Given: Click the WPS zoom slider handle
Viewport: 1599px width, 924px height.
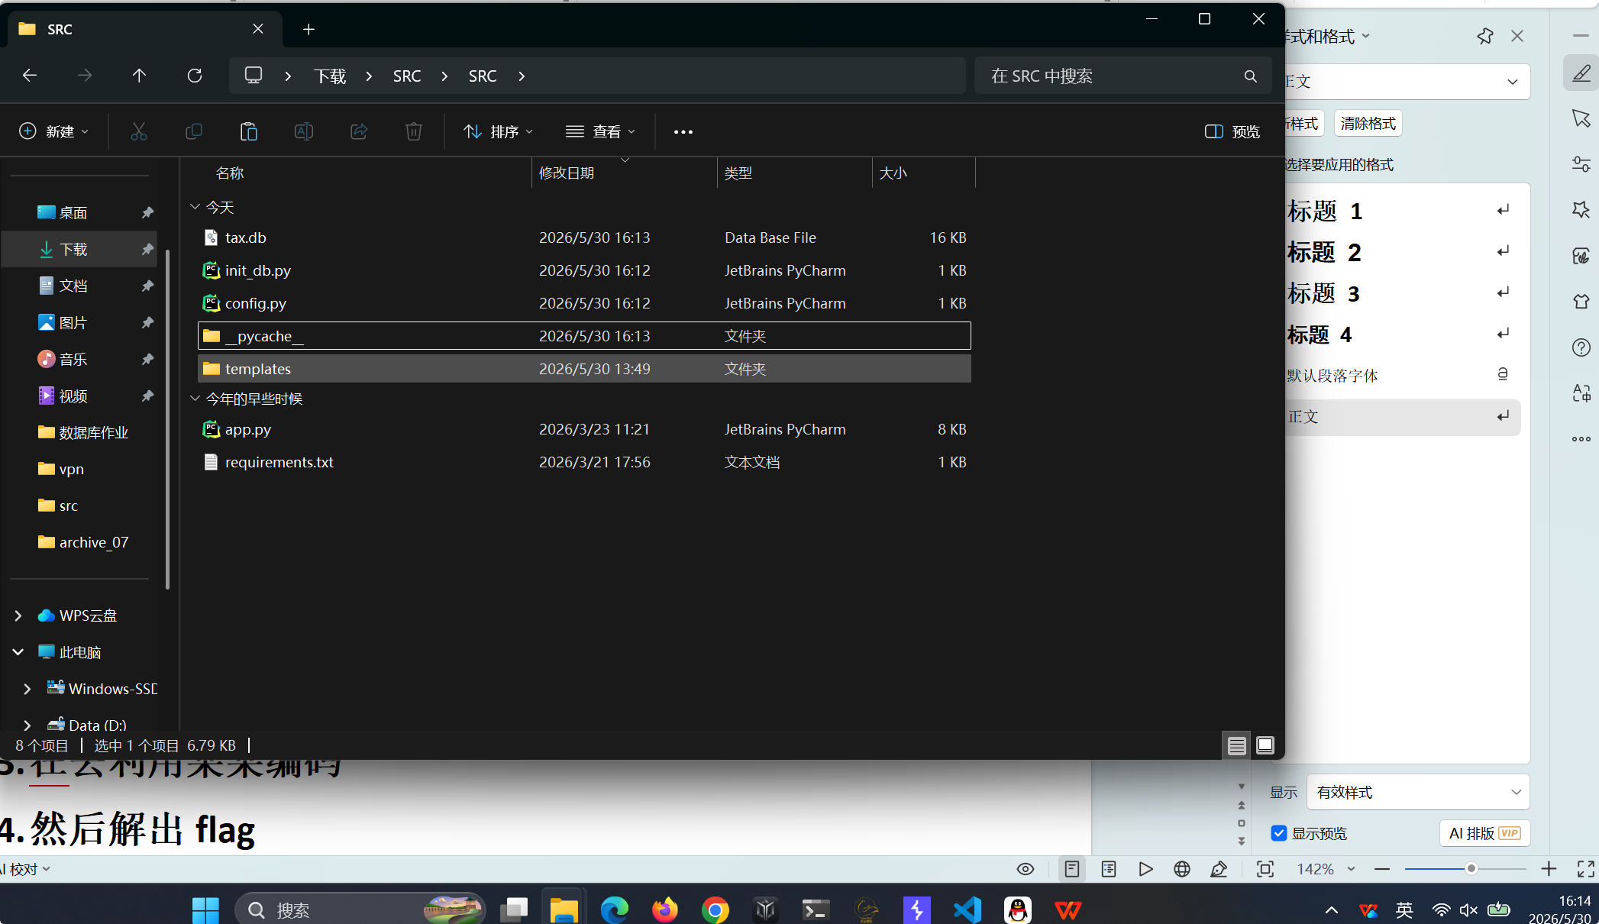Looking at the screenshot, I should (1471, 869).
